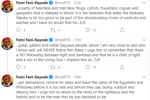150x100 pixels.
Task: Like the 6/8 tweet
Action: click(x=87, y=30)
